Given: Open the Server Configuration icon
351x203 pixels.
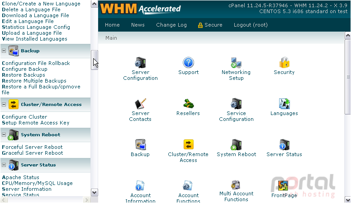Looking at the screenshot, I should [140, 63].
